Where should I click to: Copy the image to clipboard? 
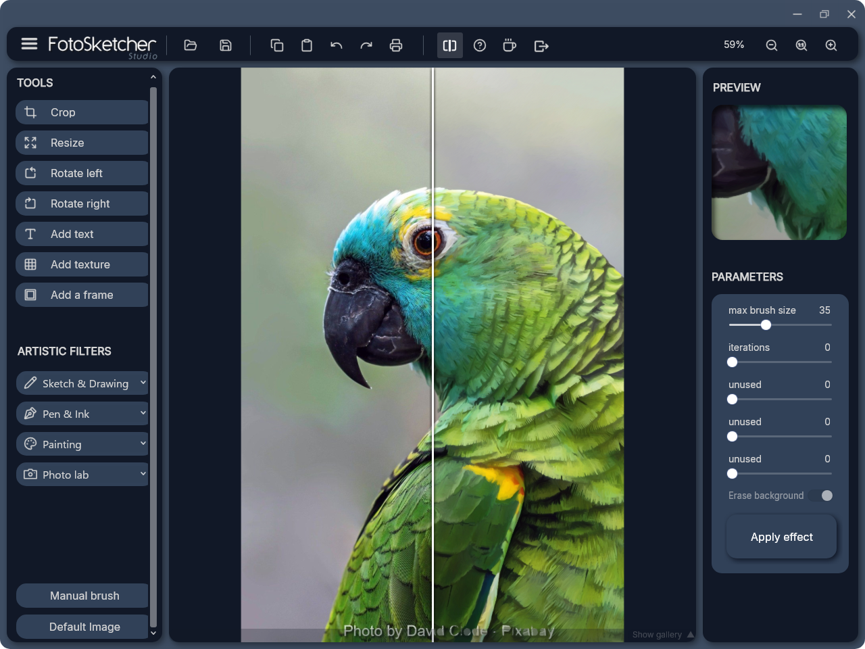[277, 45]
